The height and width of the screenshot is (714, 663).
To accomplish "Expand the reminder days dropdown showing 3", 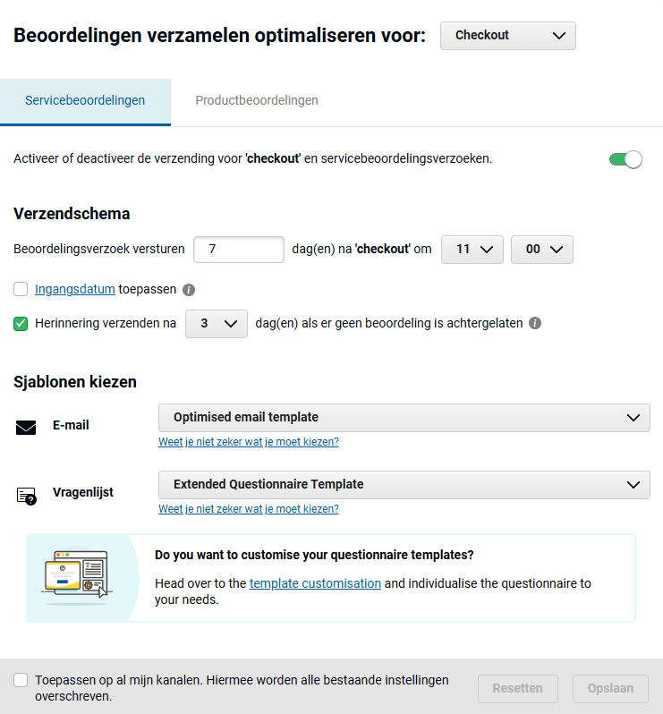I will pos(217,324).
